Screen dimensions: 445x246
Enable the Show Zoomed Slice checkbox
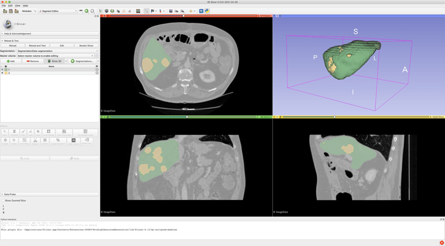pos(3,200)
